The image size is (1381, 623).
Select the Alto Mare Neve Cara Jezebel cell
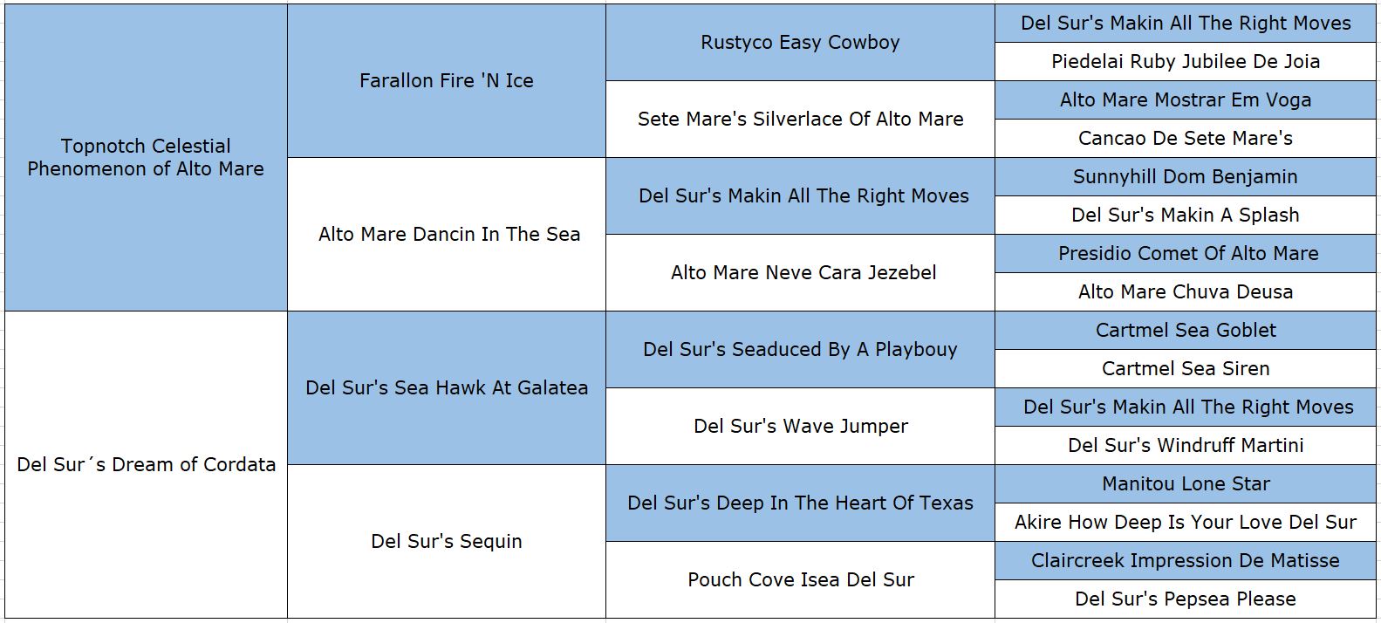803,272
